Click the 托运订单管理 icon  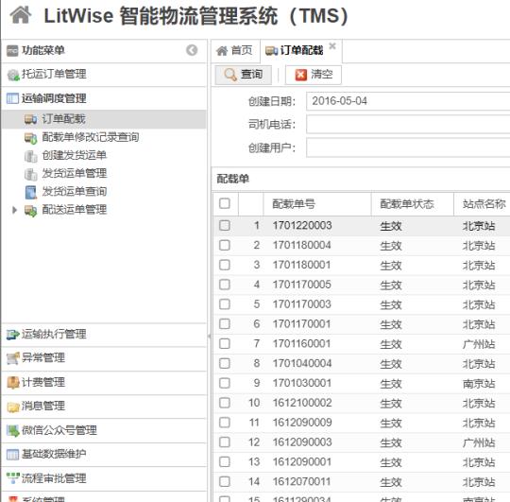(13, 75)
